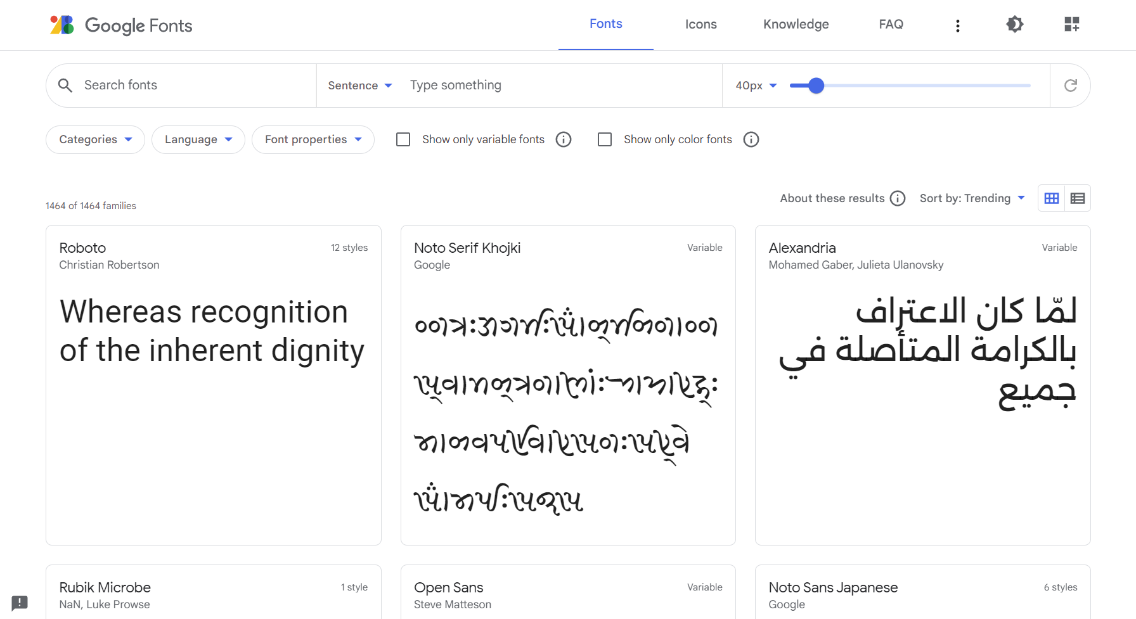Open the Knowledge tab
Image resolution: width=1136 pixels, height=619 pixels.
(x=796, y=25)
